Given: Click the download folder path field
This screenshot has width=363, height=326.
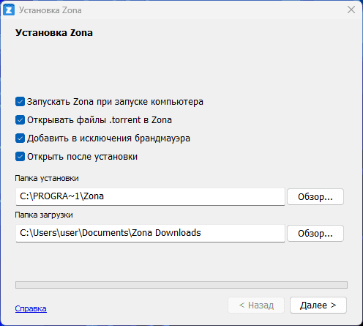Looking at the screenshot, I should (x=150, y=233).
